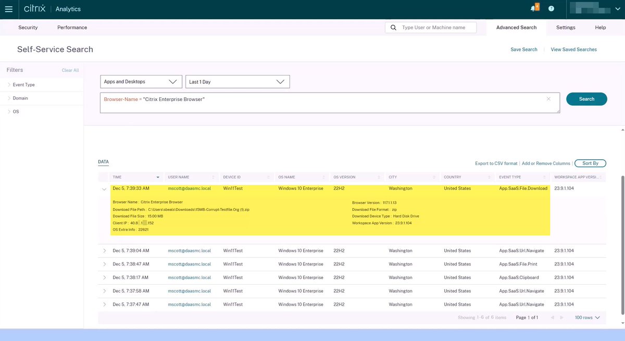Click the search magnifier icon
The width and height of the screenshot is (625, 341).
coord(393,27)
